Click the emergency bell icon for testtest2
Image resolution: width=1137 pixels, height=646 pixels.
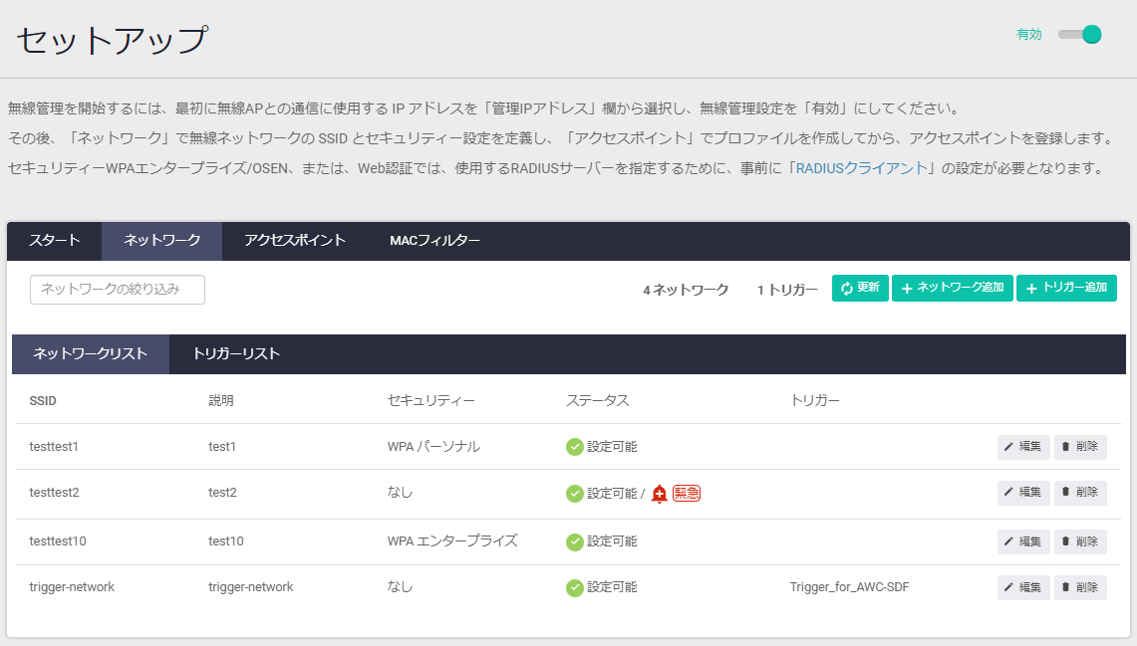659,494
